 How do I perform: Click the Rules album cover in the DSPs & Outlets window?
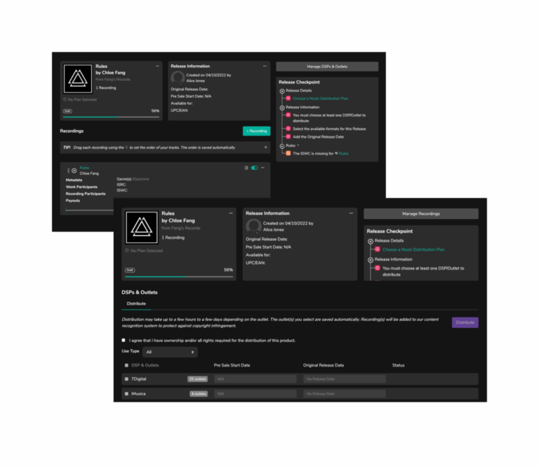[142, 228]
